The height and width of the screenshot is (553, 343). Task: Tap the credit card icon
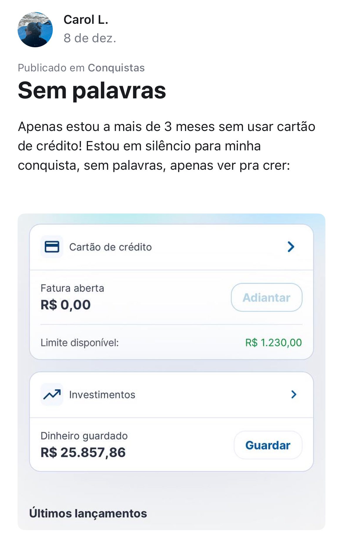click(x=52, y=247)
